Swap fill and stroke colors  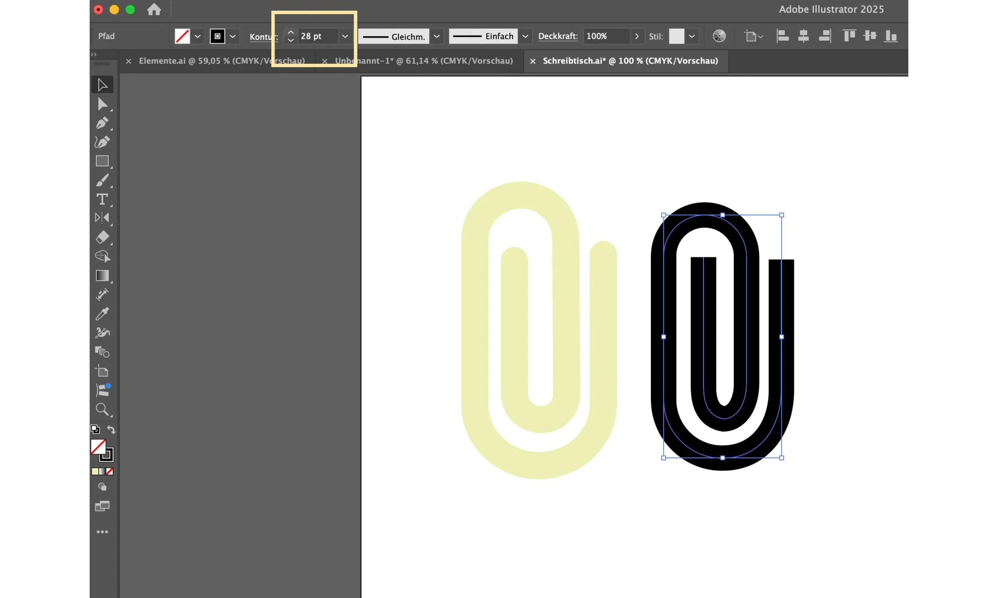pos(111,429)
